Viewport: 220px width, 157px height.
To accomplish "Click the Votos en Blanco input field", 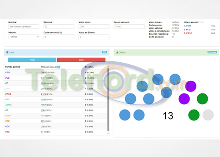I will (94, 37).
